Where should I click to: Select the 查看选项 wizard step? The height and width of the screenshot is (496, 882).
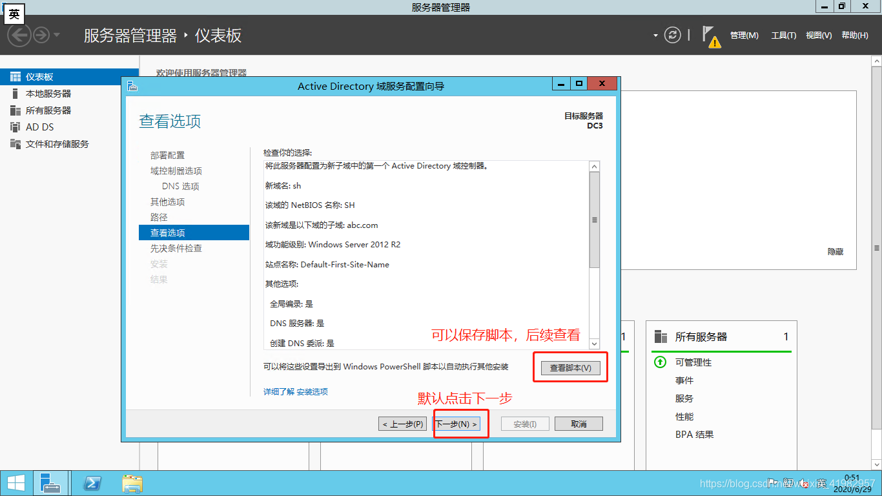(194, 232)
